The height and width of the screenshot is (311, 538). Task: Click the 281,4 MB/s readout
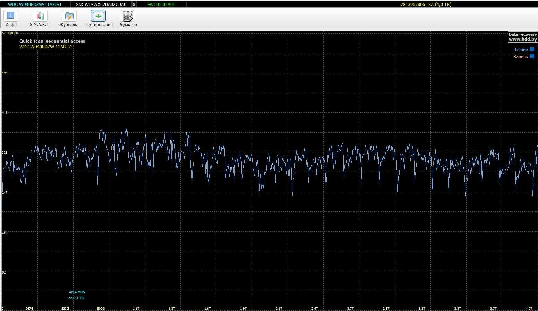[77, 292]
